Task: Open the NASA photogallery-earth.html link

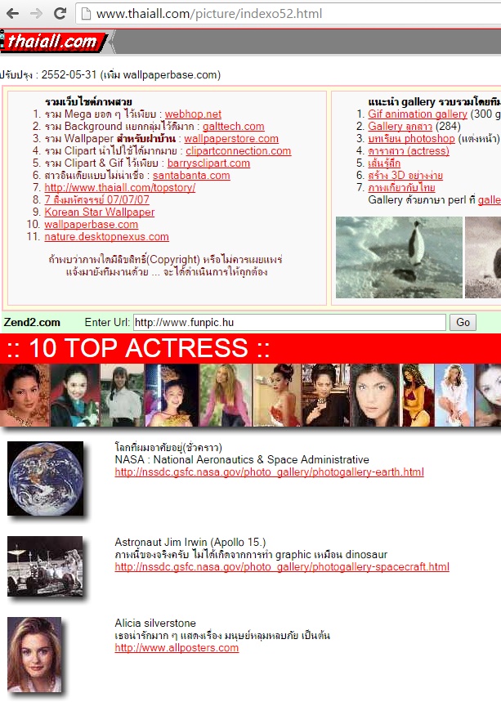Action: click(269, 472)
